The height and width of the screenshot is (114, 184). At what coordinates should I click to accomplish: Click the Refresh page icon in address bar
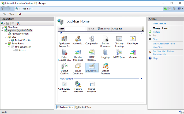point(166,9)
